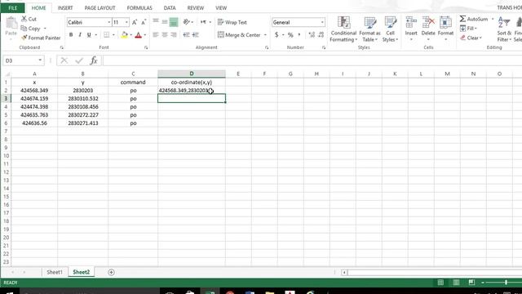Set Bottom Align alignment
Image resolution: width=522 pixels, height=294 pixels.
pos(174,22)
